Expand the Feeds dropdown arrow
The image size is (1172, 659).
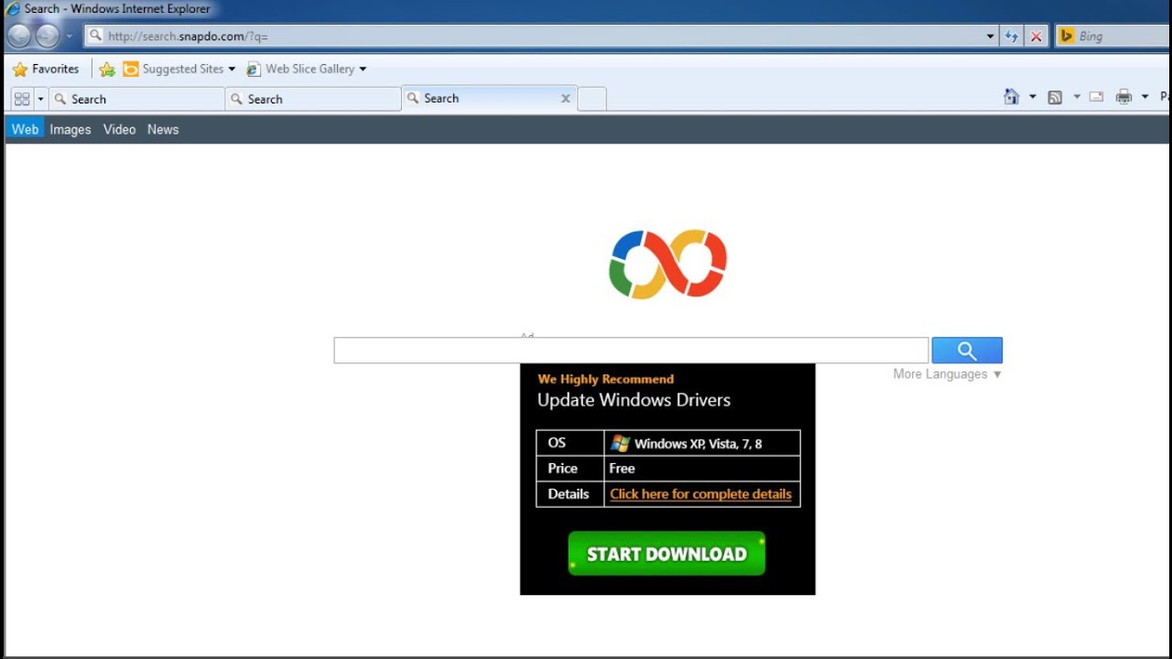[1077, 97]
